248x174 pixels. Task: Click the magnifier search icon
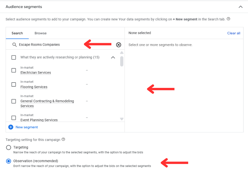pos(15,45)
